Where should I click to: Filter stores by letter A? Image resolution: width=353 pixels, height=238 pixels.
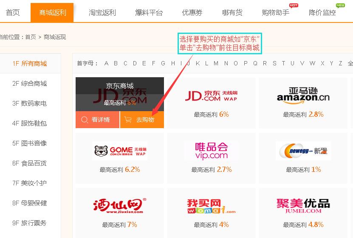[x=106, y=63]
